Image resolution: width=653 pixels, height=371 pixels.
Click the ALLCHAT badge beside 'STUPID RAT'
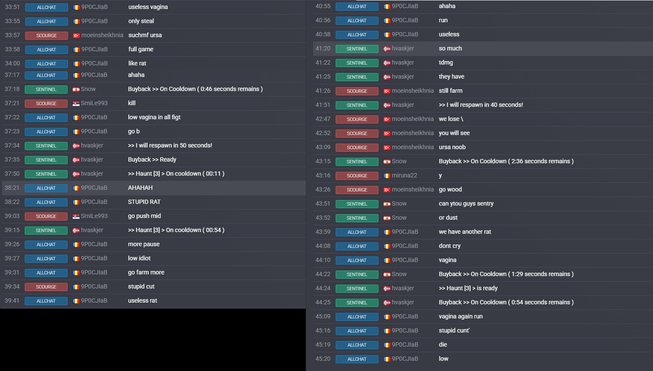[46, 202]
